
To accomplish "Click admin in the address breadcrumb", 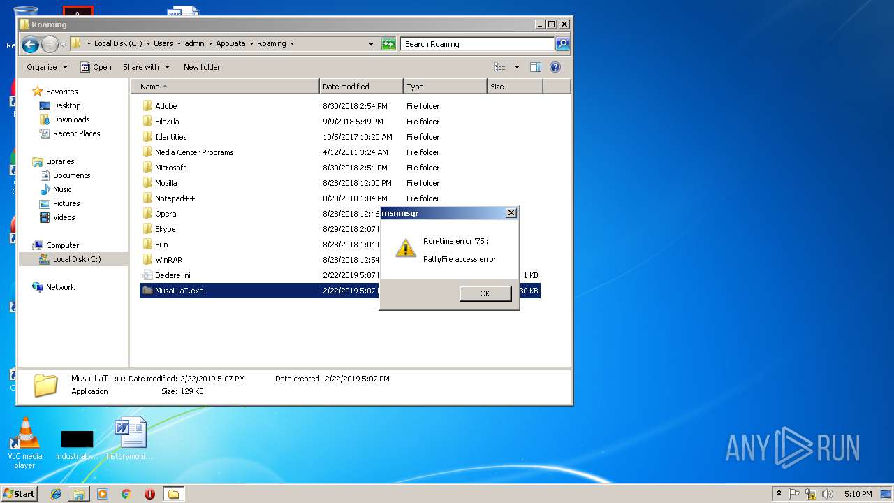I will [x=195, y=43].
